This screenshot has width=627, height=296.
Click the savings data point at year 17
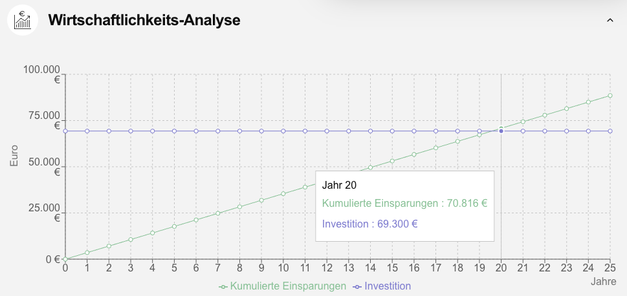coord(435,148)
